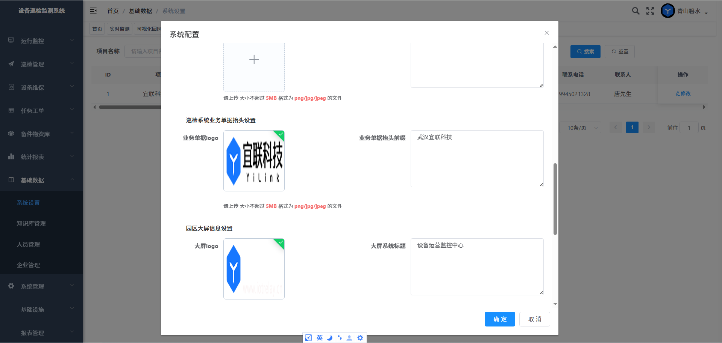Click the plus icon to upload image
This screenshot has height=343, width=722.
(x=254, y=60)
